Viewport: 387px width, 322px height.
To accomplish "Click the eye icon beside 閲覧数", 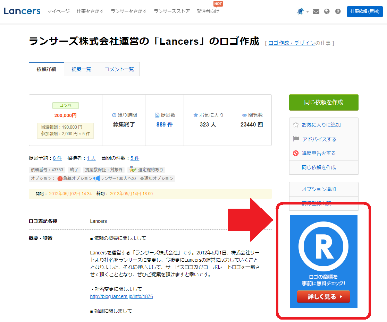I will (244, 115).
